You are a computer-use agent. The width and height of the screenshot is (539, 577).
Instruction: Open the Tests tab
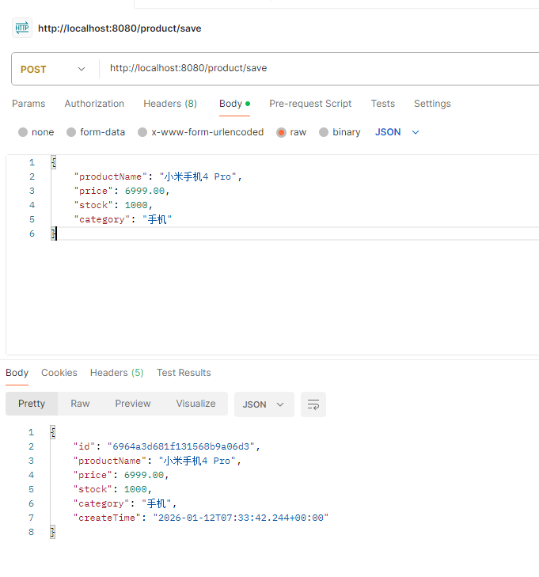pos(383,104)
